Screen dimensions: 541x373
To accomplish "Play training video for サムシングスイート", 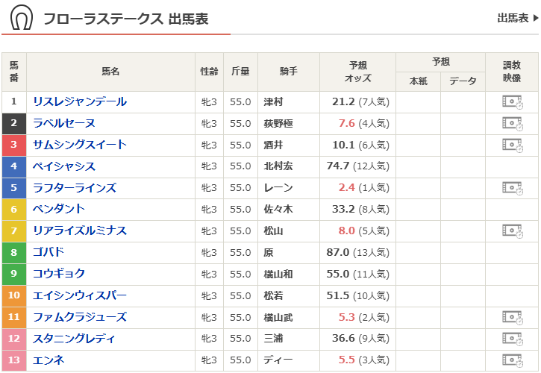I will [512, 145].
